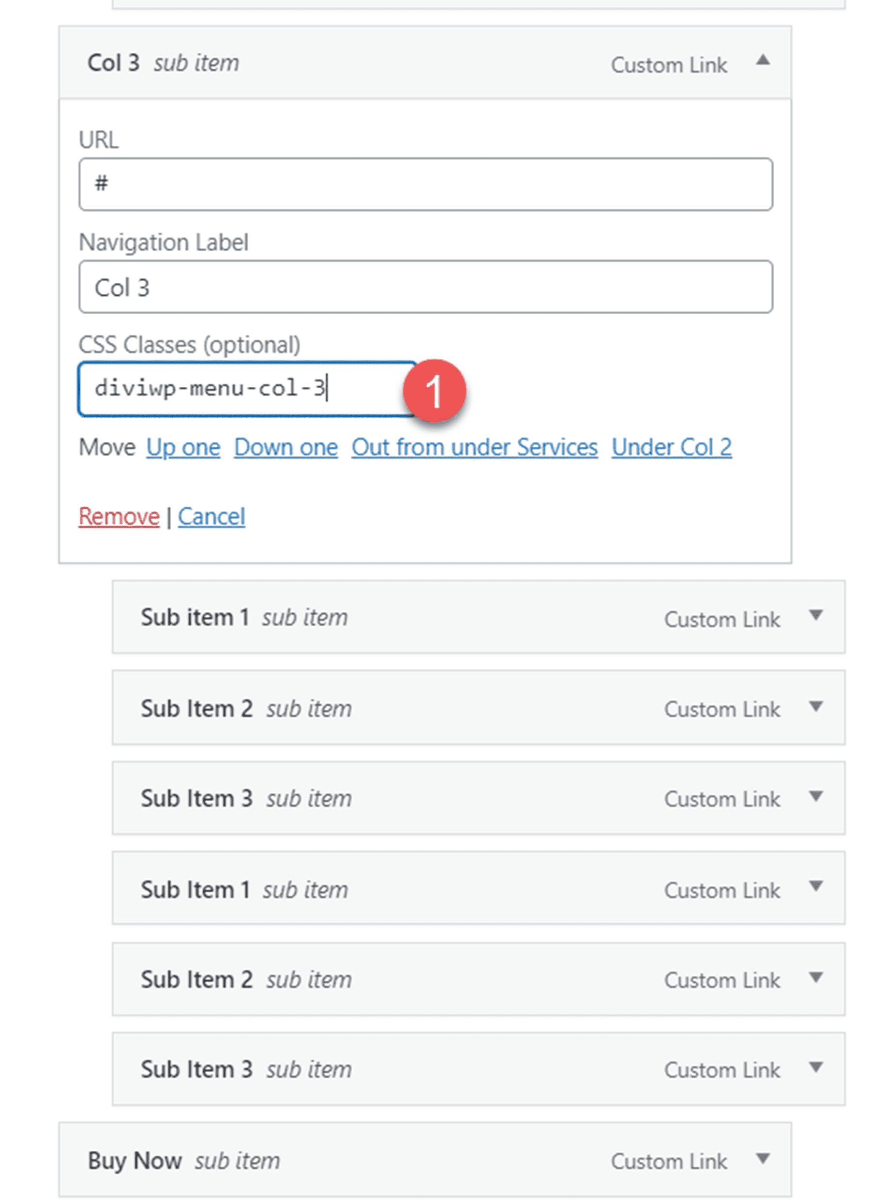Expand the Buy Now menu item arrow
This screenshot has height=1202, width=871.
click(x=763, y=1158)
